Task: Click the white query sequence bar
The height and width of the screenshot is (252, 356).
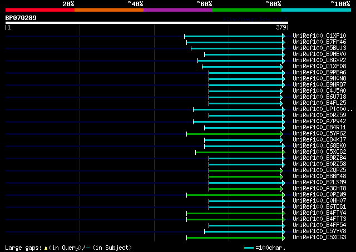Action: [147, 23]
